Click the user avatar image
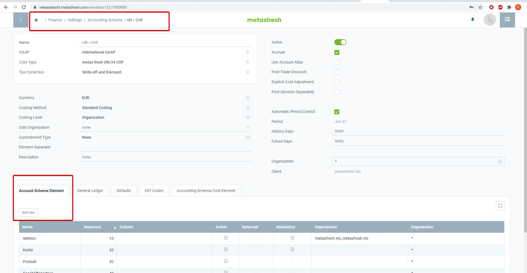The image size is (527, 273). (490, 20)
